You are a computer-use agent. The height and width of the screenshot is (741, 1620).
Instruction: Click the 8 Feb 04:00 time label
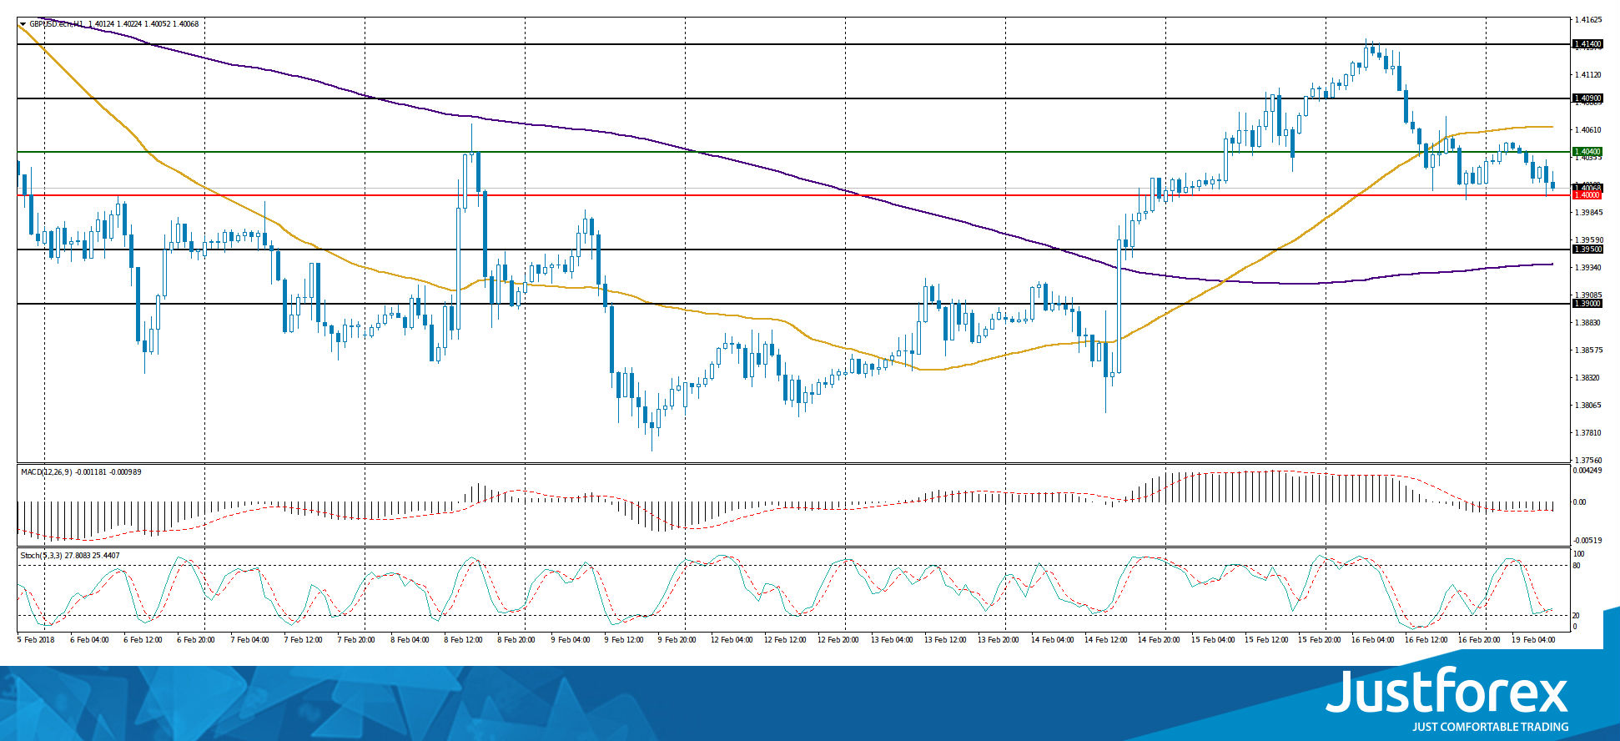tap(410, 640)
